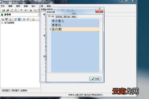Expand the 当下故事树 tree node
Image resolution: width=149 pixels, height=99 pixels.
(2, 23)
